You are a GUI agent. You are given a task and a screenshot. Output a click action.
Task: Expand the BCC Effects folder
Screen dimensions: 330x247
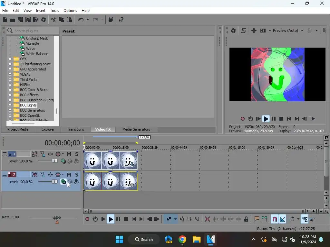tap(10, 95)
